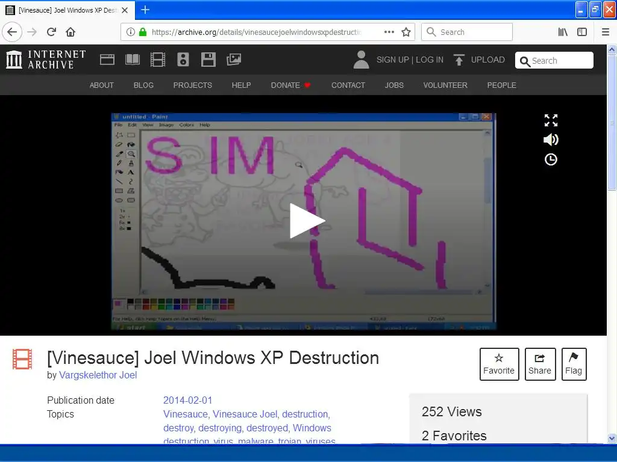Open the ABOUT menu item
Viewport: 617px width, 462px height.
click(101, 85)
